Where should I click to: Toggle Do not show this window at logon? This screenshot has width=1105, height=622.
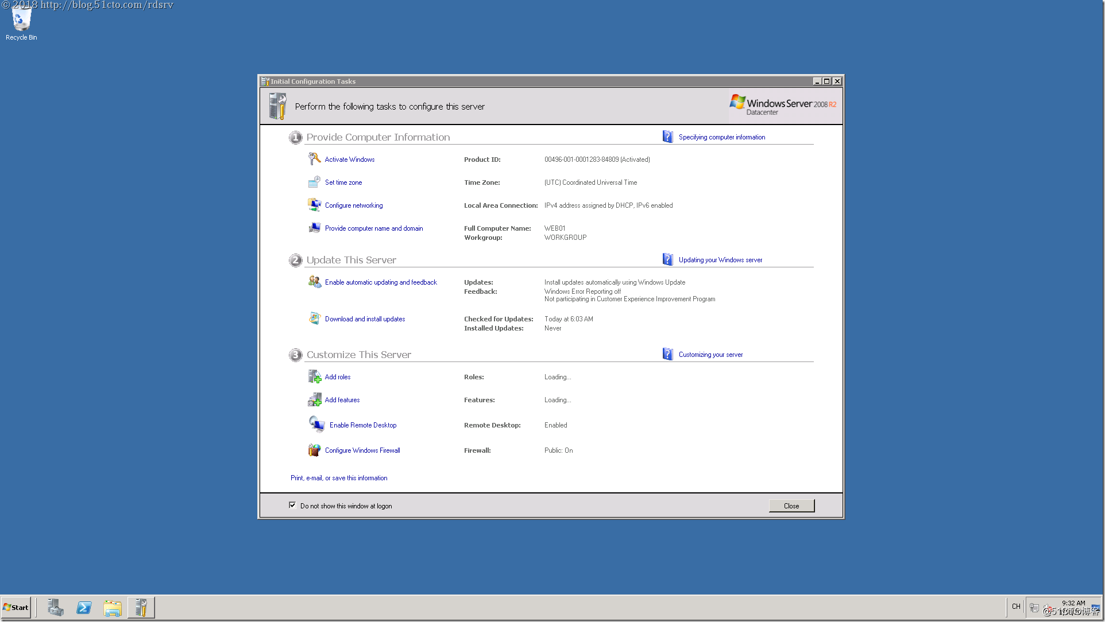tap(292, 505)
